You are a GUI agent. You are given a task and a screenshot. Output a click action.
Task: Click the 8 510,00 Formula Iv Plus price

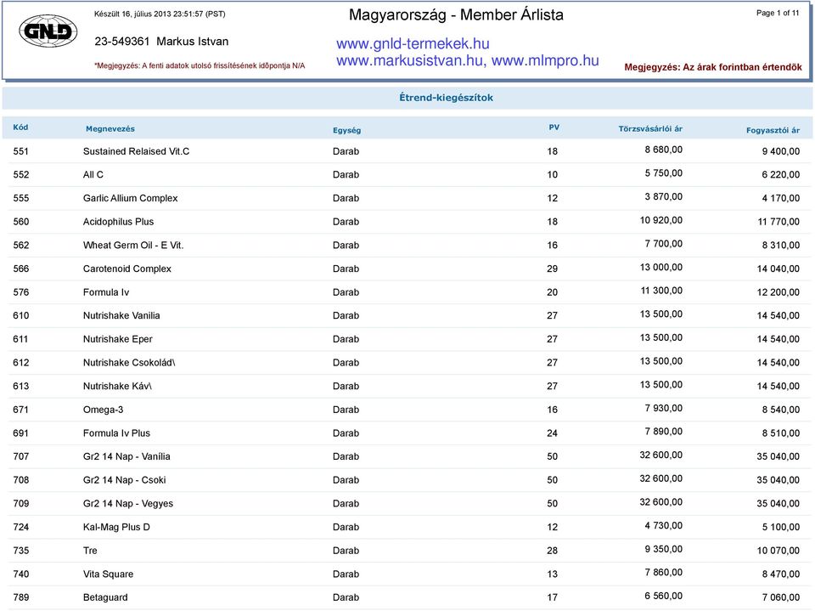tap(781, 433)
